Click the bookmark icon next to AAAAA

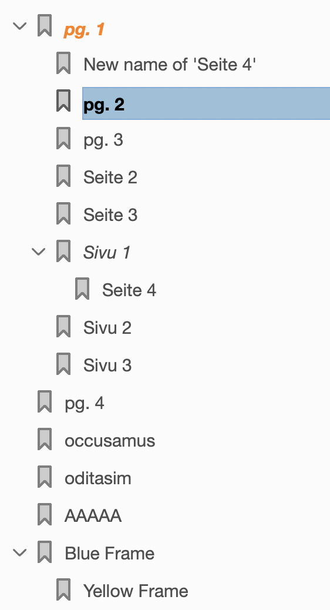click(45, 515)
